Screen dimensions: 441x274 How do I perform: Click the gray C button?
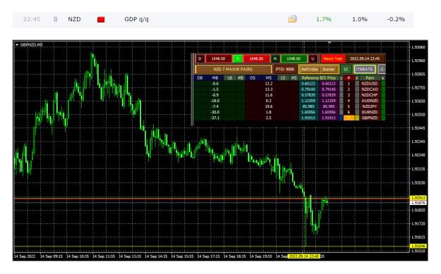[x=382, y=69]
